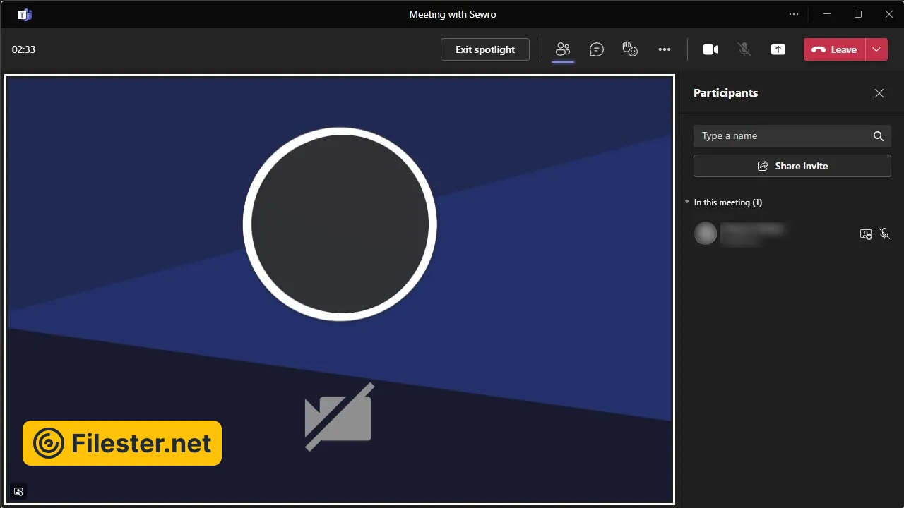904x508 pixels.
Task: Turn the camera on or off
Action: point(710,49)
